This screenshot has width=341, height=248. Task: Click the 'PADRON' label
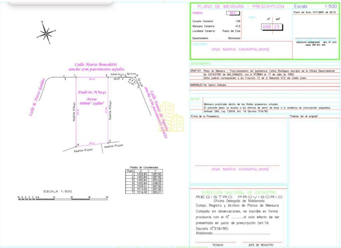[197, 13]
